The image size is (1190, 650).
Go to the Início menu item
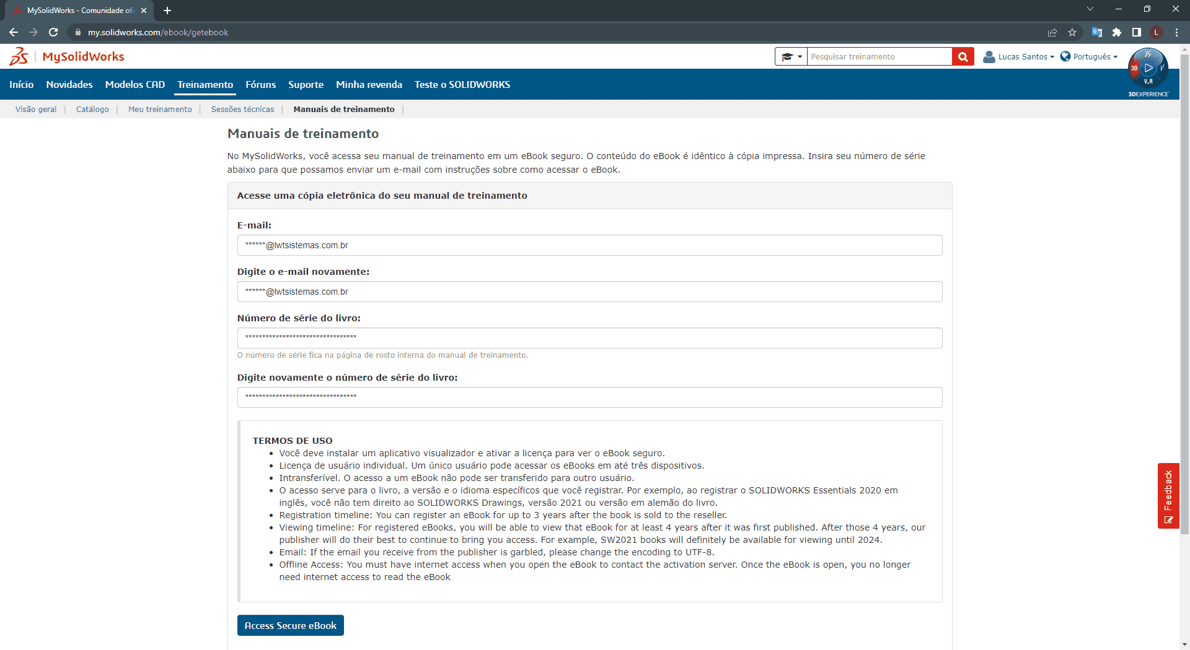click(22, 84)
